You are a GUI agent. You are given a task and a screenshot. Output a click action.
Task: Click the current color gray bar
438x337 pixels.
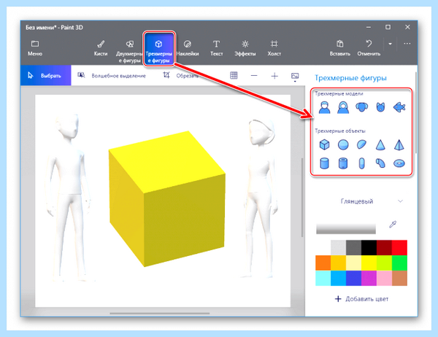coord(346,228)
